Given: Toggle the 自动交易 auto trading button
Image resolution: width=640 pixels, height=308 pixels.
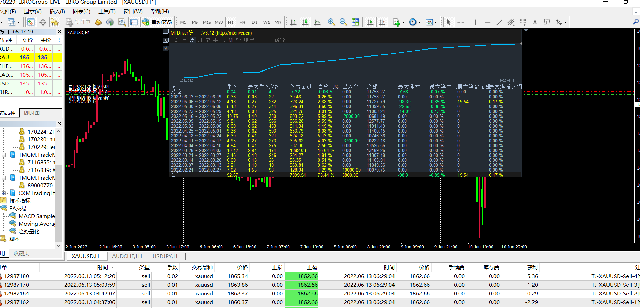Looking at the screenshot, I should [157, 22].
